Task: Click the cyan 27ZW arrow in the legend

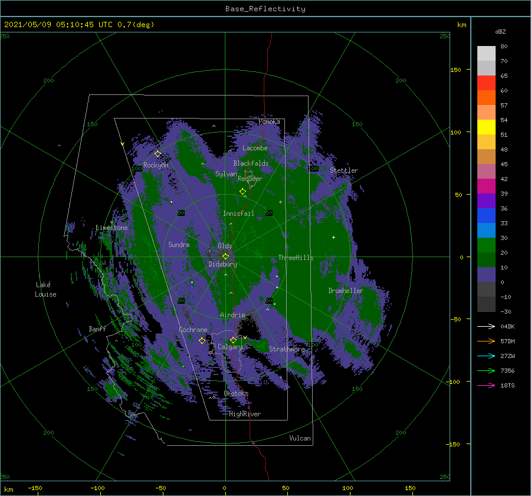Action: (x=486, y=356)
